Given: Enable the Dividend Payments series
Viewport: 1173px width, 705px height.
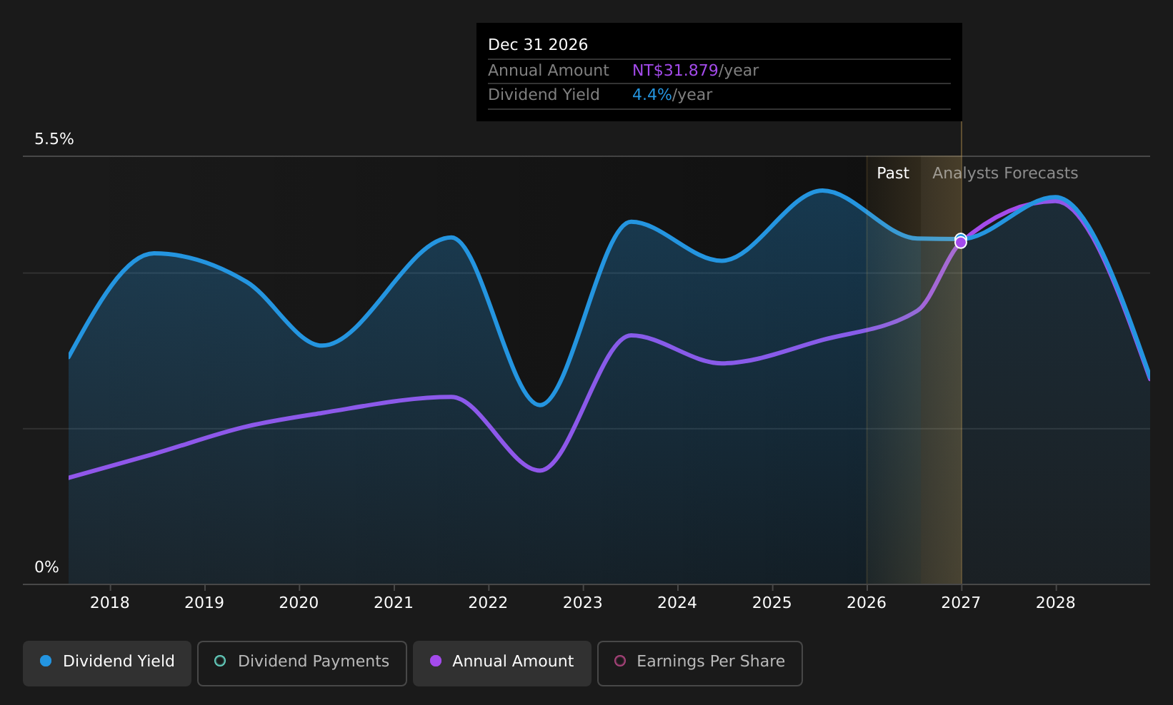Looking at the screenshot, I should click(302, 663).
